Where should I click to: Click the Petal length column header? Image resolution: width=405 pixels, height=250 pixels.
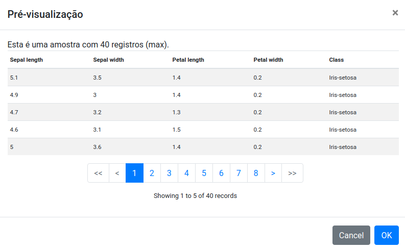click(188, 60)
